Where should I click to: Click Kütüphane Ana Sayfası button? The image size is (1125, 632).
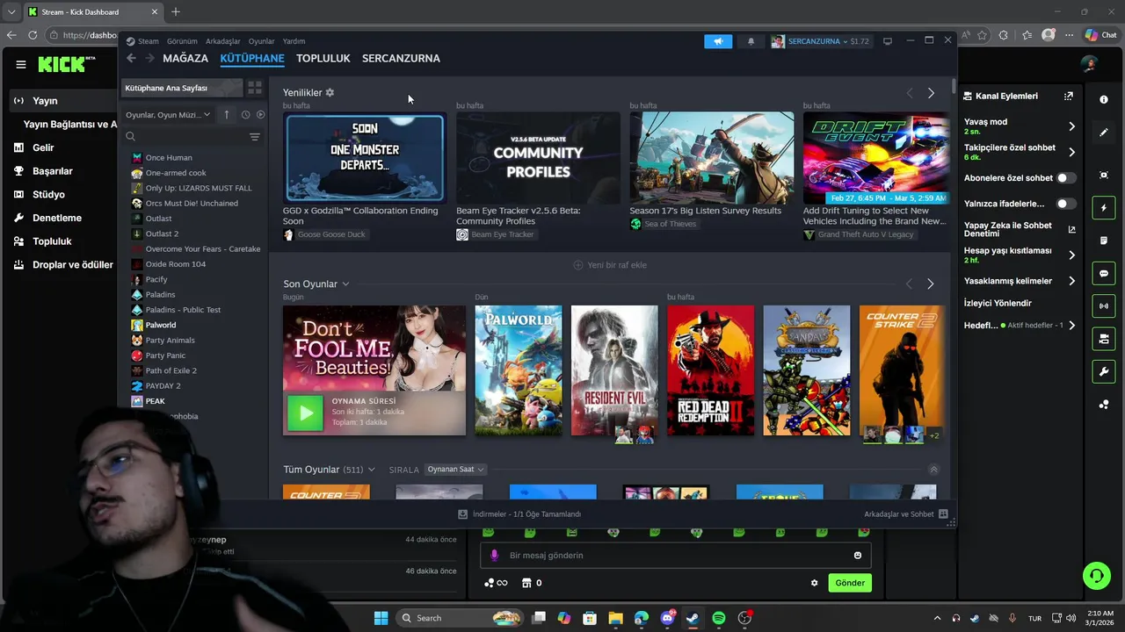click(181, 88)
